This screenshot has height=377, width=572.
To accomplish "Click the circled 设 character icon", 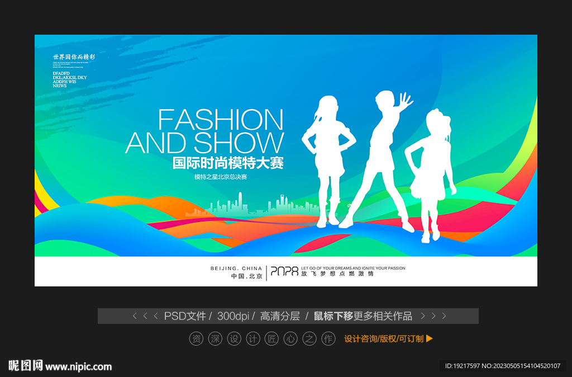I will click(234, 338).
